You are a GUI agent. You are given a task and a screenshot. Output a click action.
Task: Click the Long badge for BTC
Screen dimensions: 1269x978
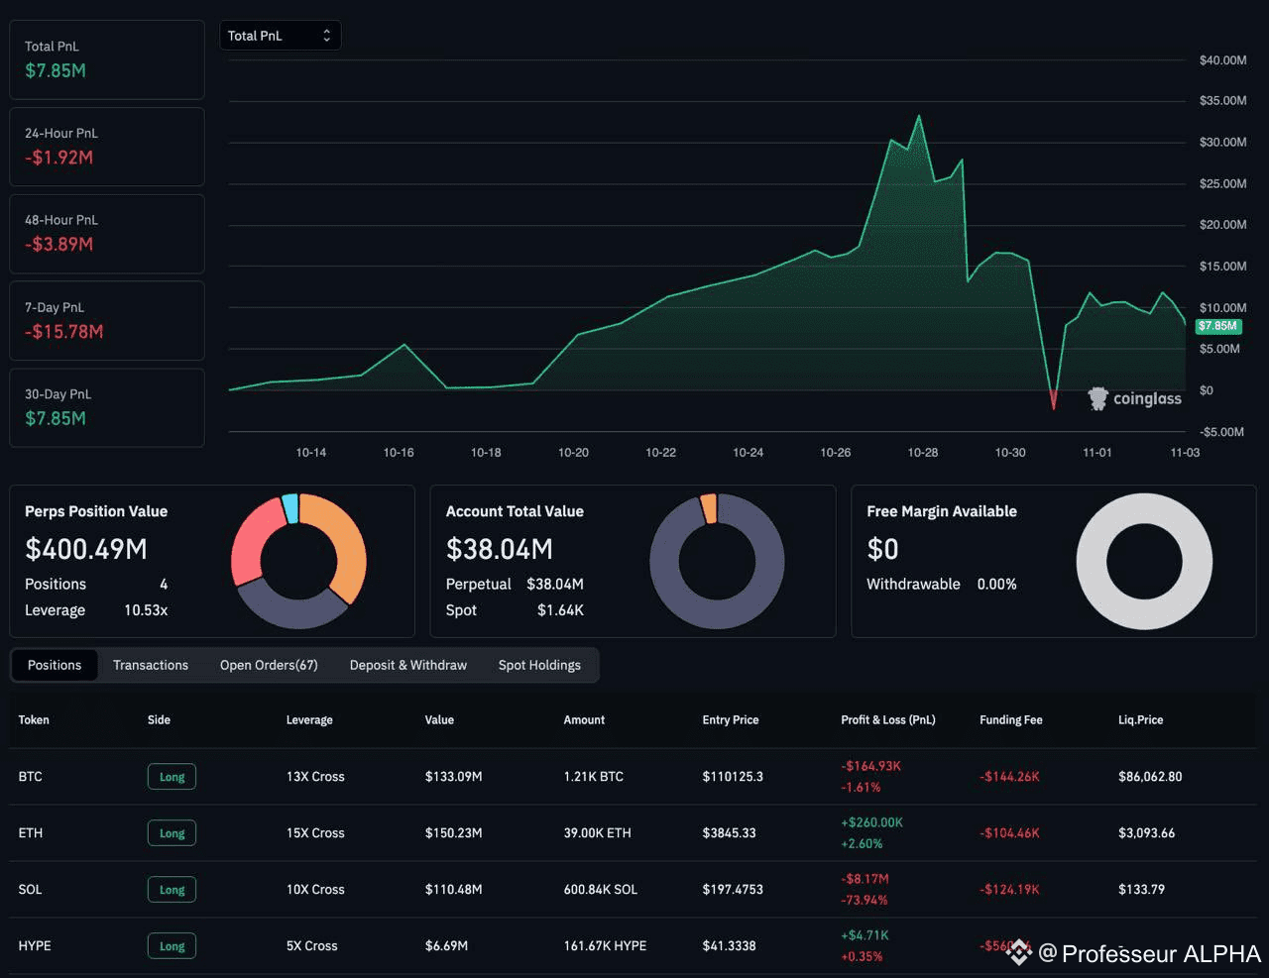(172, 777)
